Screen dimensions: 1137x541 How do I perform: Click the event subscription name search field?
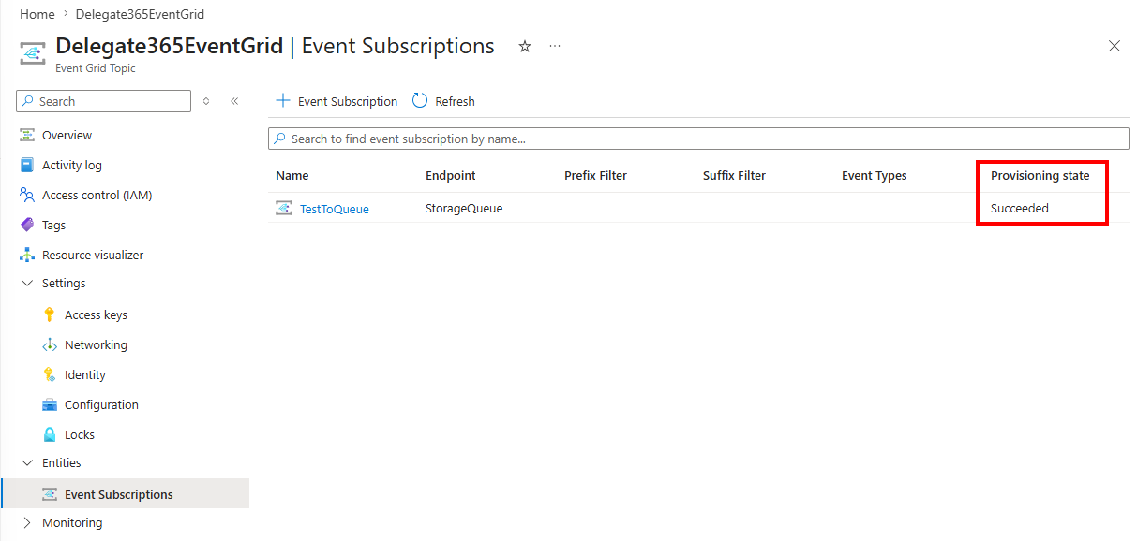(x=698, y=139)
